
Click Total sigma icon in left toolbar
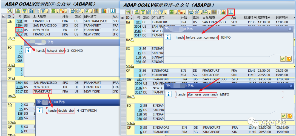pyautogui.click(x=54, y=11)
